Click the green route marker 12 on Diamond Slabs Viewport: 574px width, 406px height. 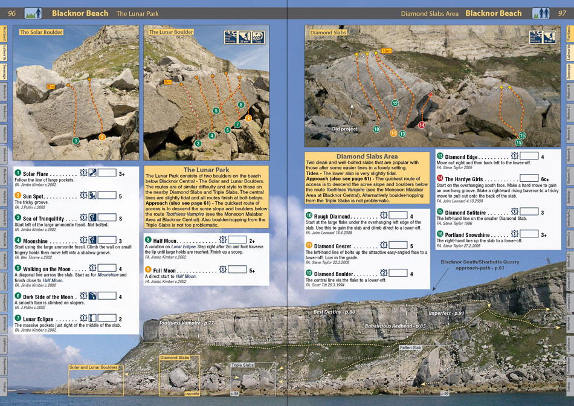pos(395,103)
